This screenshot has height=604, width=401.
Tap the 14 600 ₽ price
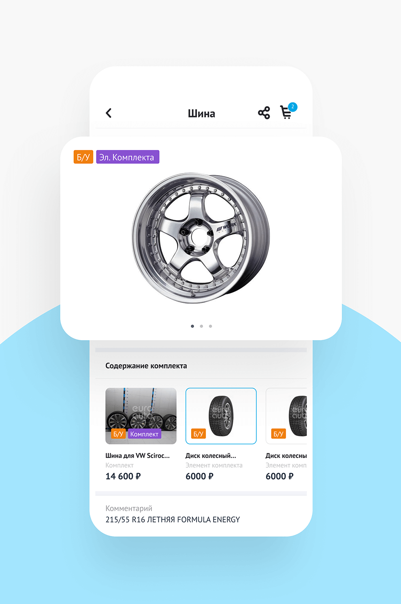[x=123, y=476]
